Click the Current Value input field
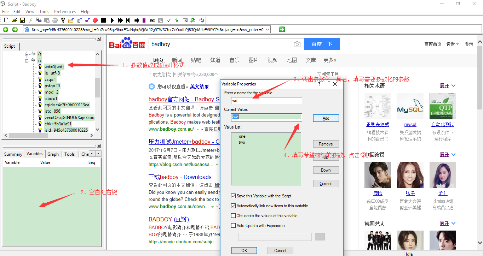 (266, 117)
